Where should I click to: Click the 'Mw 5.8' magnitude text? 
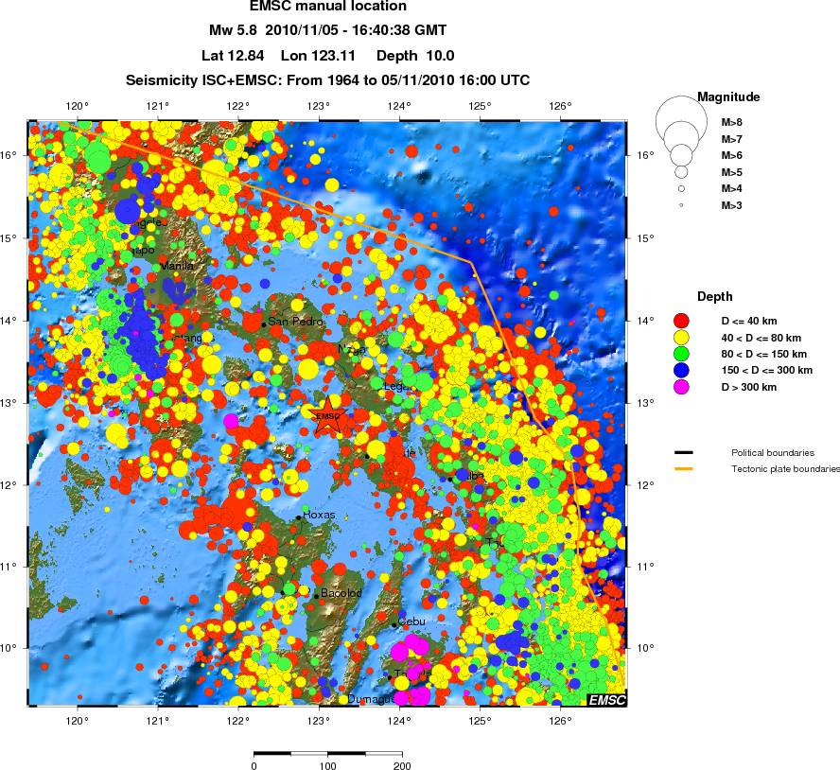click(233, 30)
